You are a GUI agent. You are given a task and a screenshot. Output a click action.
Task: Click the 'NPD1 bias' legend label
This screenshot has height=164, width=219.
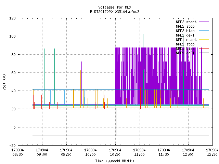pos(185,49)
